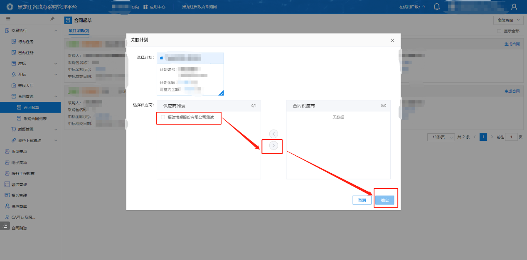The width and height of the screenshot is (527, 260).
Task: Open 采购合同列表 in sidebar
Action: coord(35,119)
